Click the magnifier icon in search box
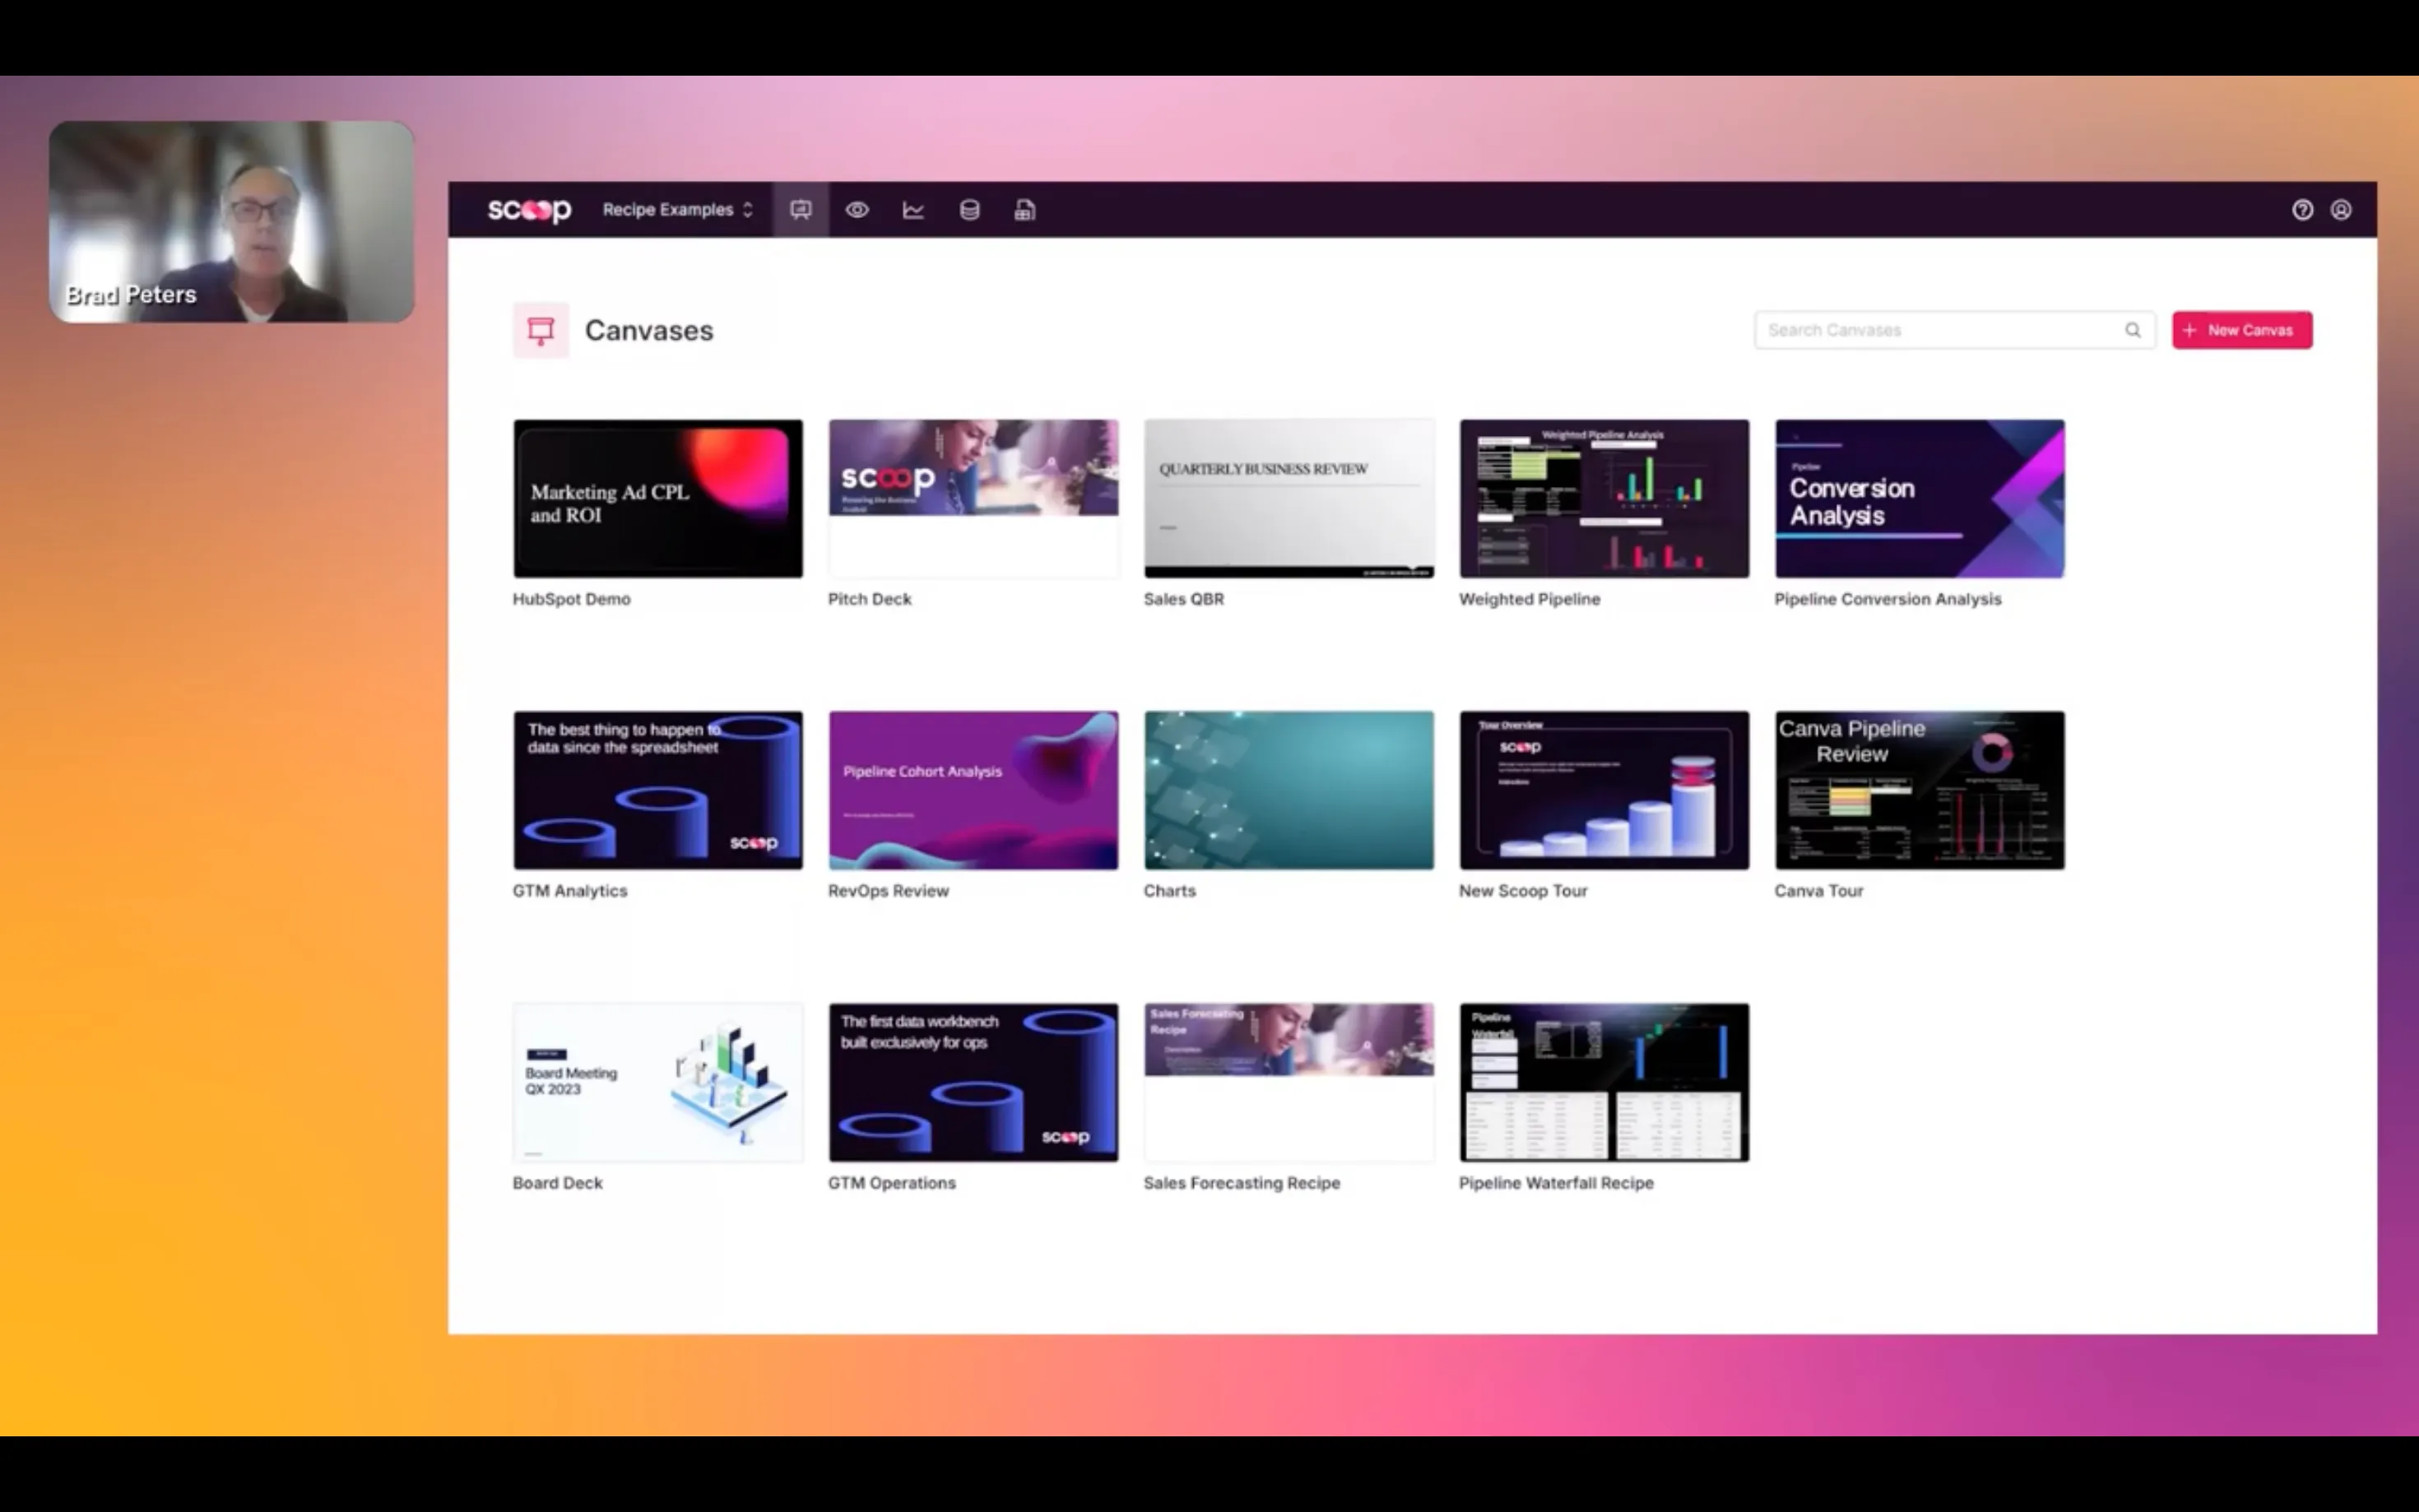 coord(2132,330)
